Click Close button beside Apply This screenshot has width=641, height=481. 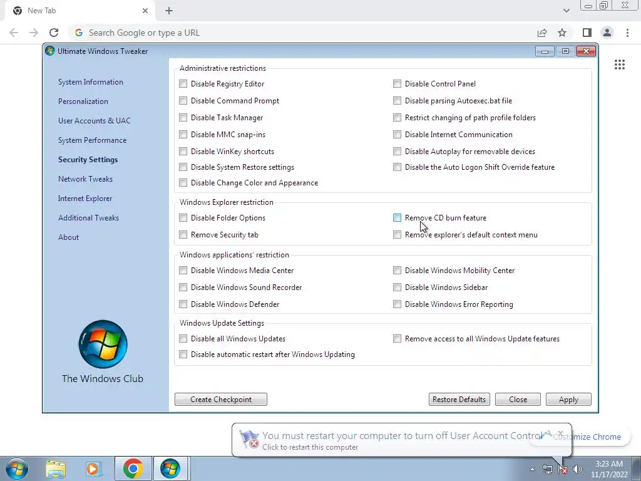point(518,400)
